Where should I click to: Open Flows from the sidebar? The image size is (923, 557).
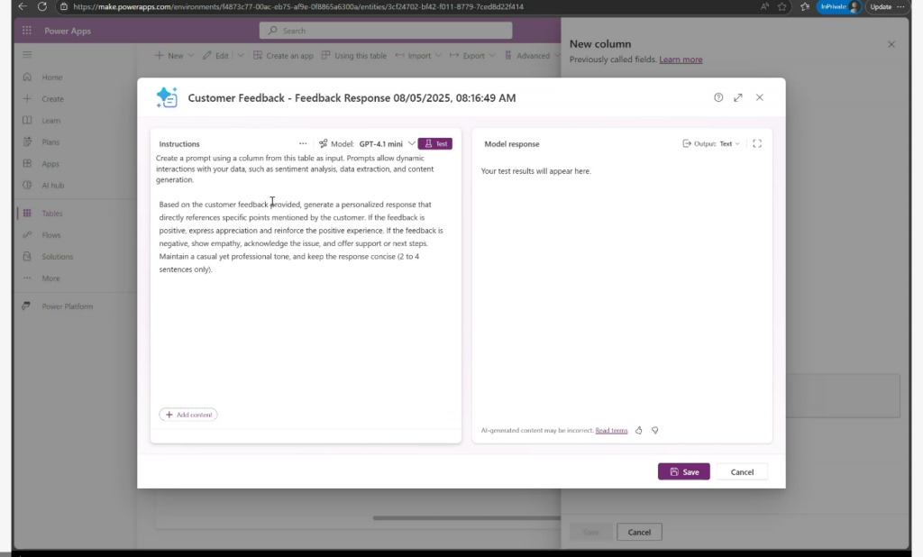click(x=51, y=235)
